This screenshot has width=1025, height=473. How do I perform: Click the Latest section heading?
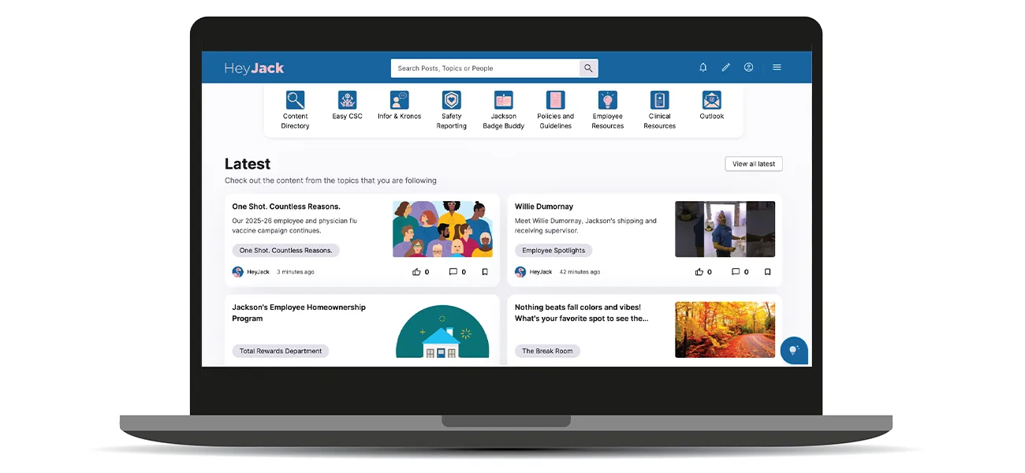pyautogui.click(x=248, y=164)
